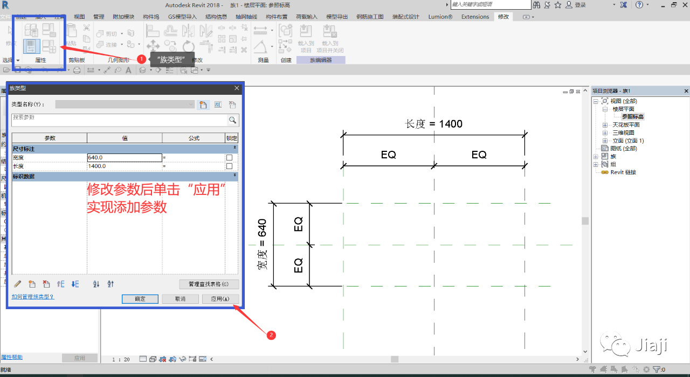Open the 类型名称 dropdown
The width and height of the screenshot is (690, 377).
(x=190, y=104)
